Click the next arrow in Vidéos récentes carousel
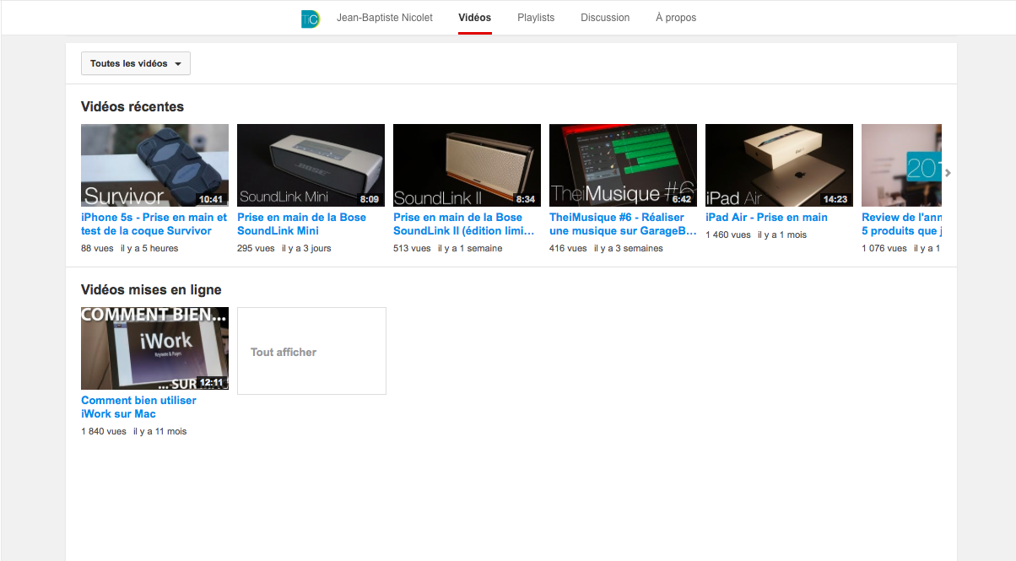The image size is (1016, 561). pyautogui.click(x=948, y=173)
